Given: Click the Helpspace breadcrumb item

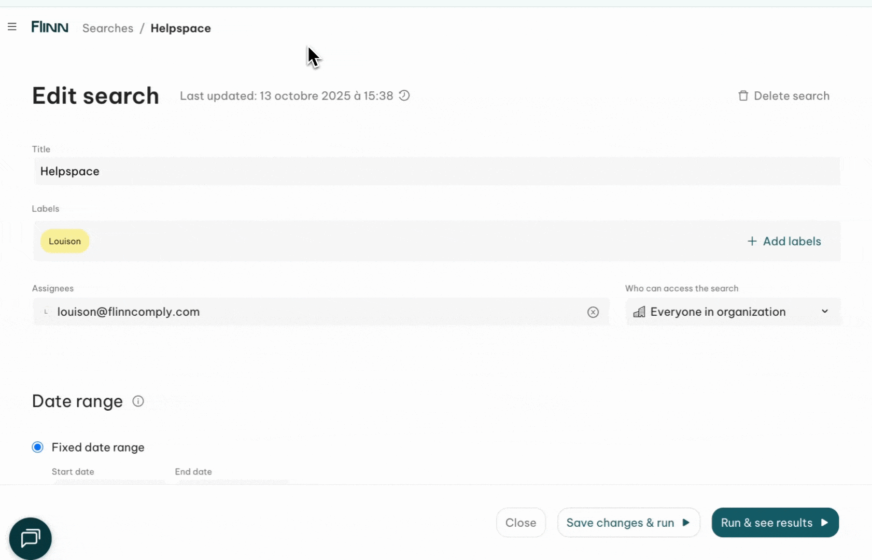Looking at the screenshot, I should tap(180, 29).
